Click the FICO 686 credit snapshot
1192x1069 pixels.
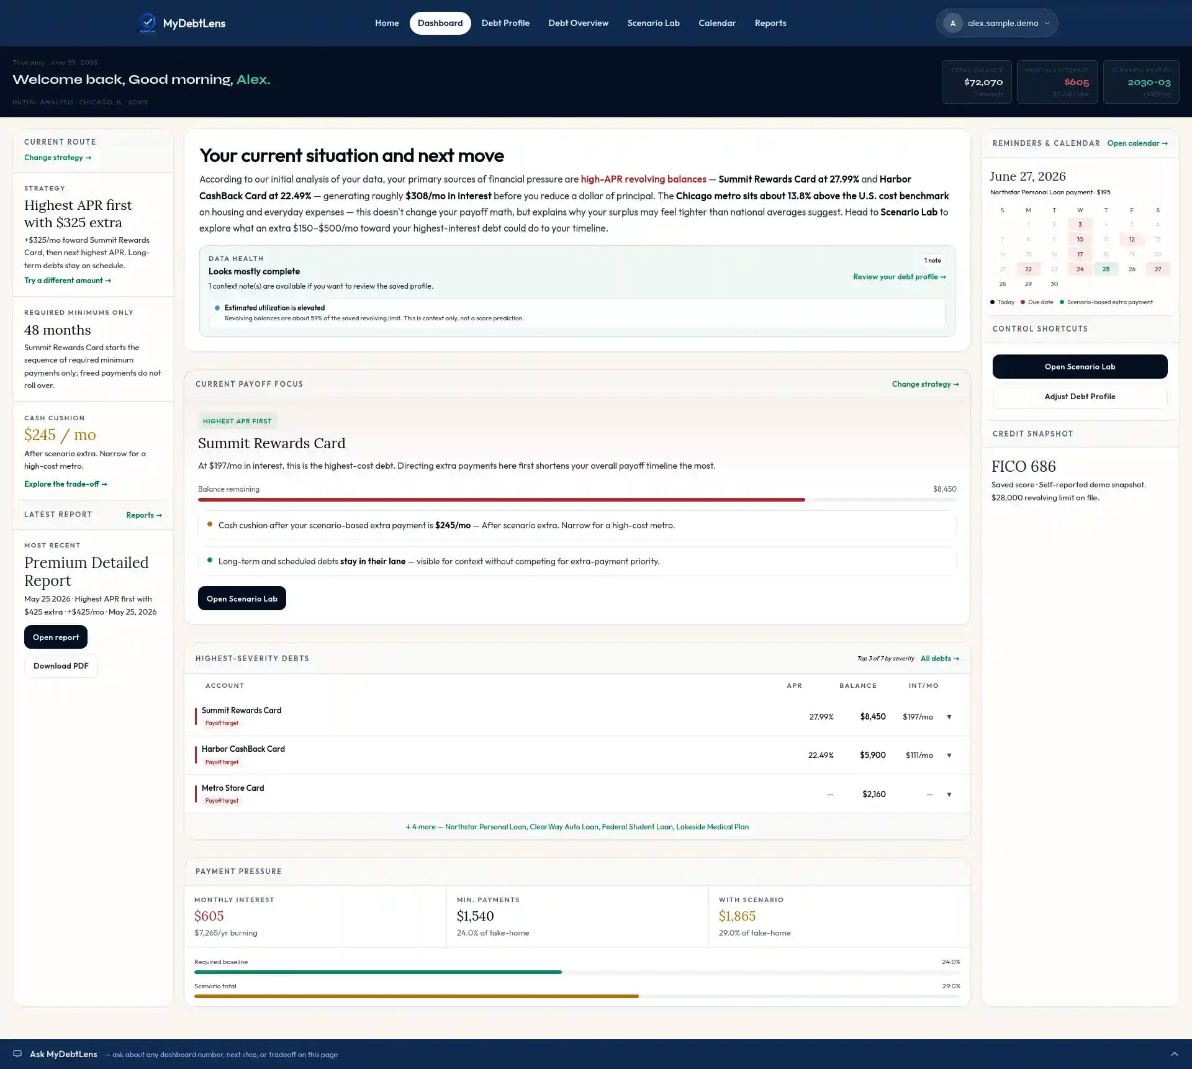click(x=1023, y=466)
